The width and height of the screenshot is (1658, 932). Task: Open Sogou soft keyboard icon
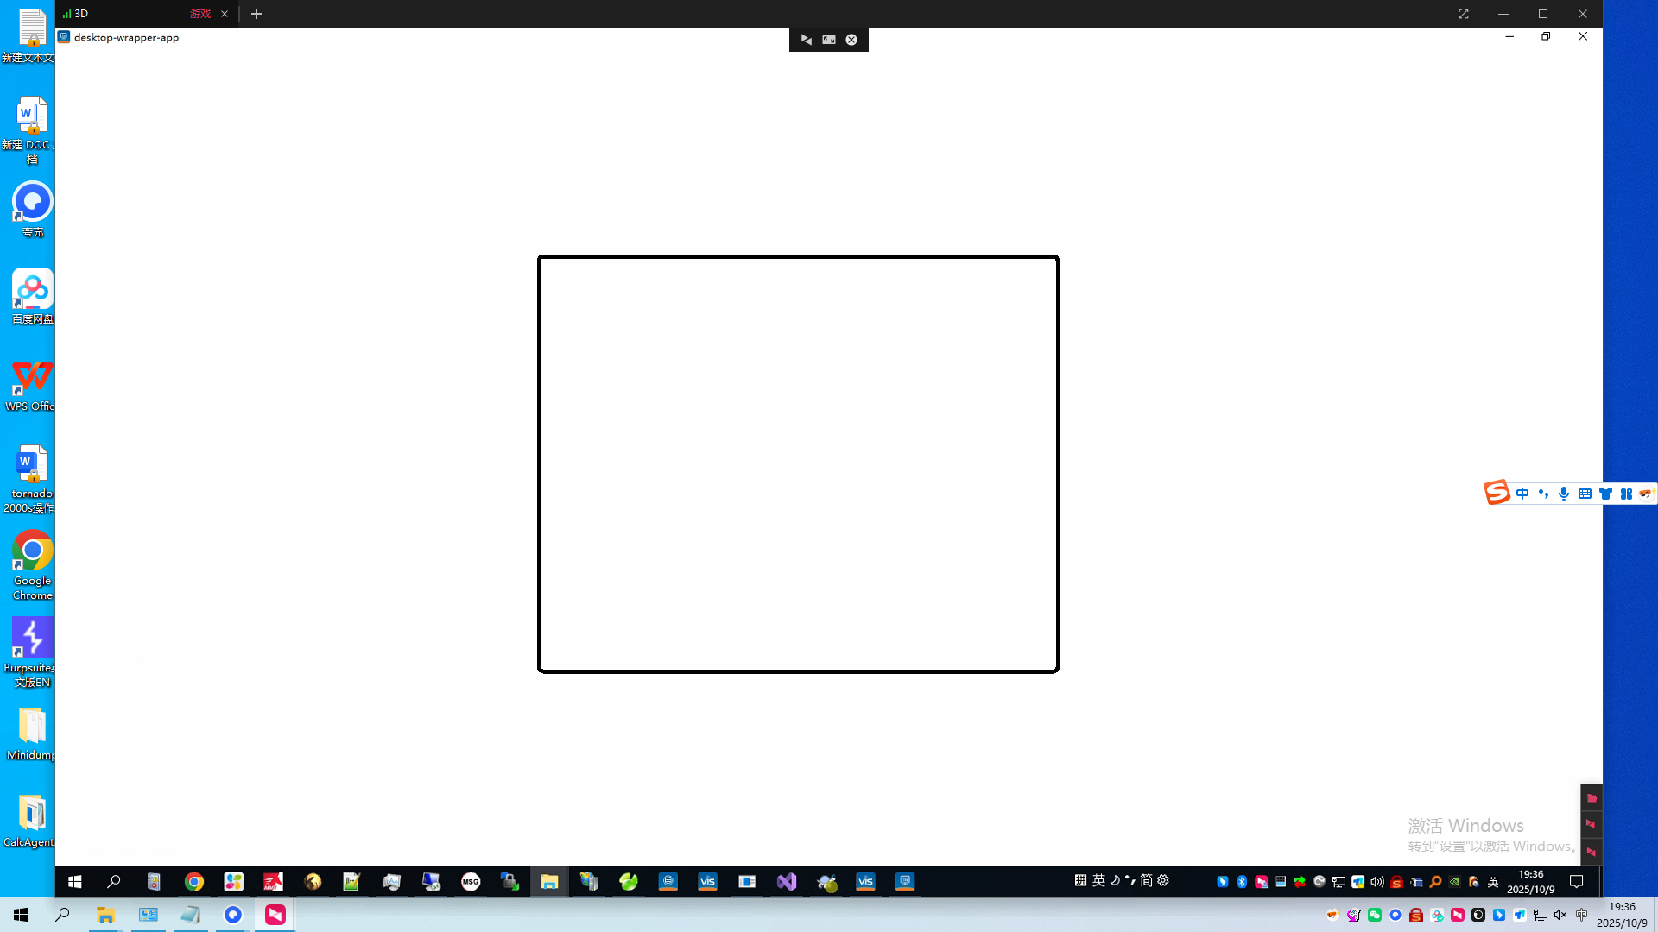click(1585, 494)
